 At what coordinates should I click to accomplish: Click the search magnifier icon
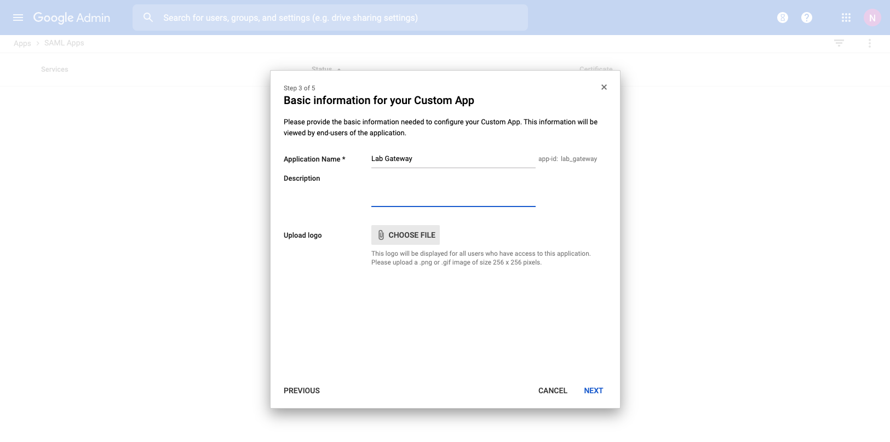[x=148, y=18]
